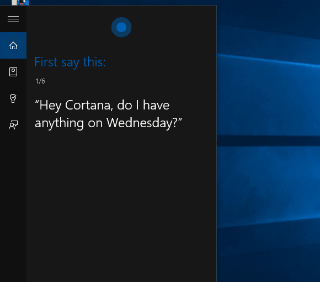Expand the hamburger menu in Cortana sidebar
The image size is (320, 282).
(x=13, y=19)
